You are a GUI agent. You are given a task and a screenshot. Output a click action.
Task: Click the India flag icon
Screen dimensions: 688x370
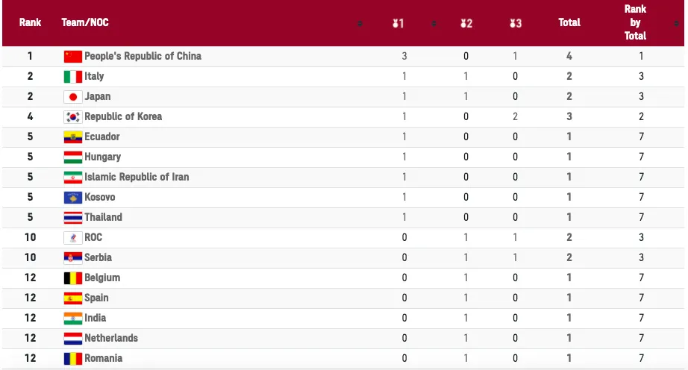point(72,318)
